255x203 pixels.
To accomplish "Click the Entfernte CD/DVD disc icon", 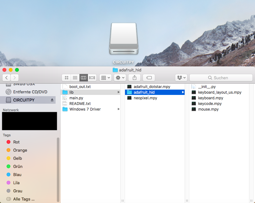I will point(8,92).
